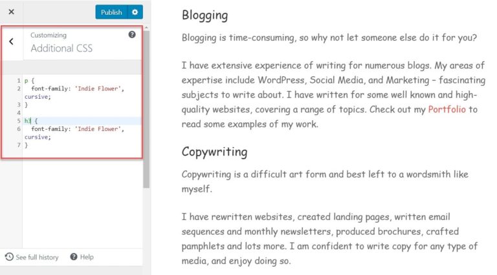Open the Portfolio link in the preview
The height and width of the screenshot is (275, 497).
(447, 109)
